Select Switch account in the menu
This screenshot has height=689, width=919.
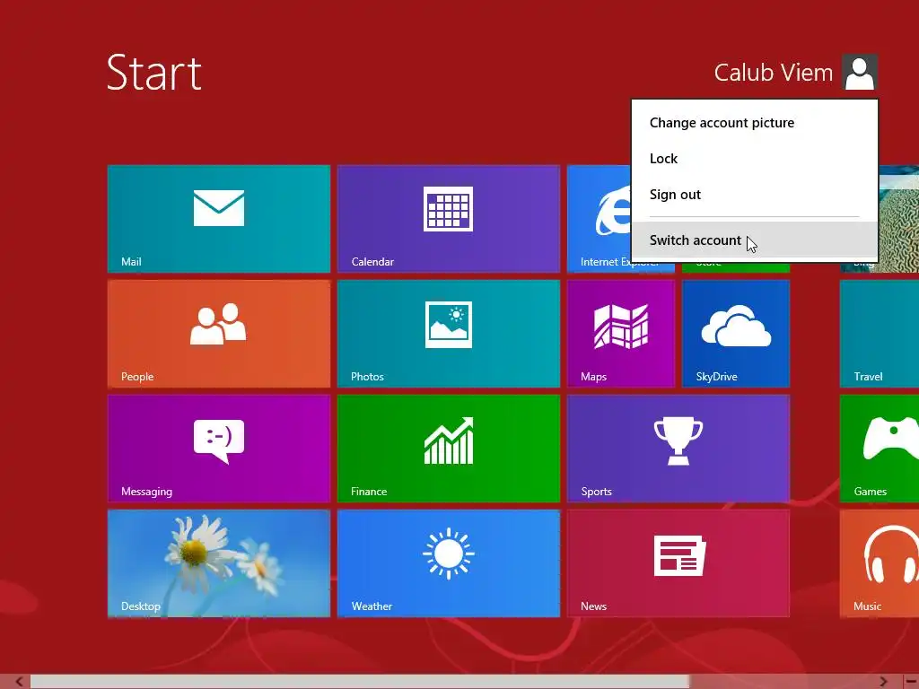(754, 240)
